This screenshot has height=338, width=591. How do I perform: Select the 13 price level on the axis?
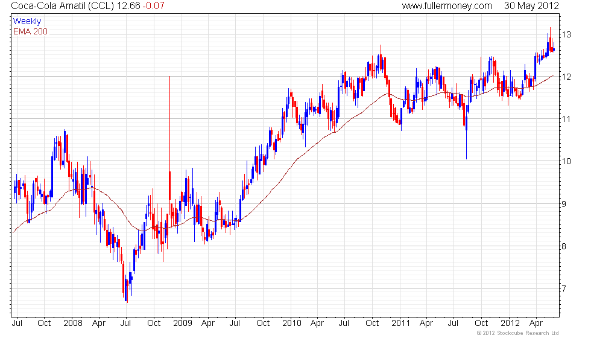(x=566, y=35)
